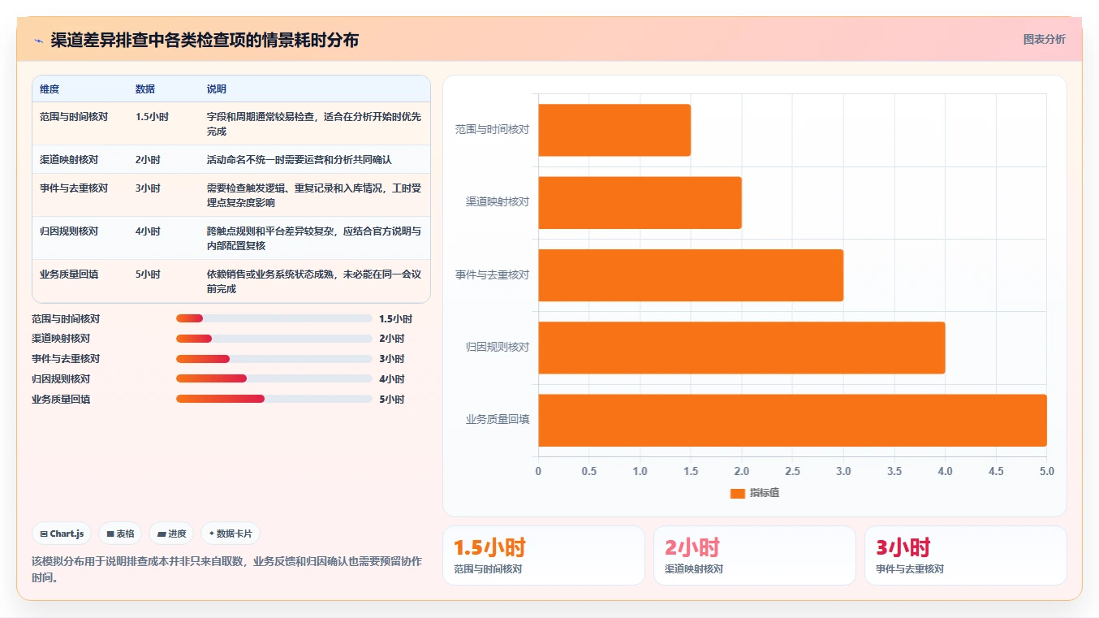
Task: Click the 归因规则核对 progress bar
Action: pyautogui.click(x=274, y=378)
